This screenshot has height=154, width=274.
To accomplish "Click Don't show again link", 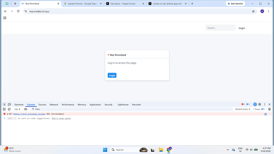I will coord(61,119).
